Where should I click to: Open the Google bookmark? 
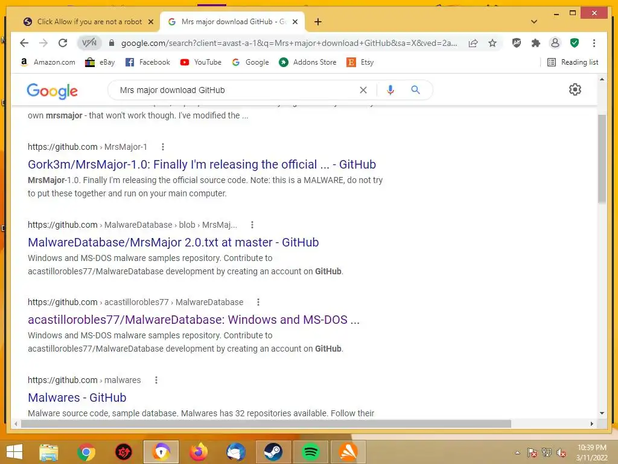(250, 62)
